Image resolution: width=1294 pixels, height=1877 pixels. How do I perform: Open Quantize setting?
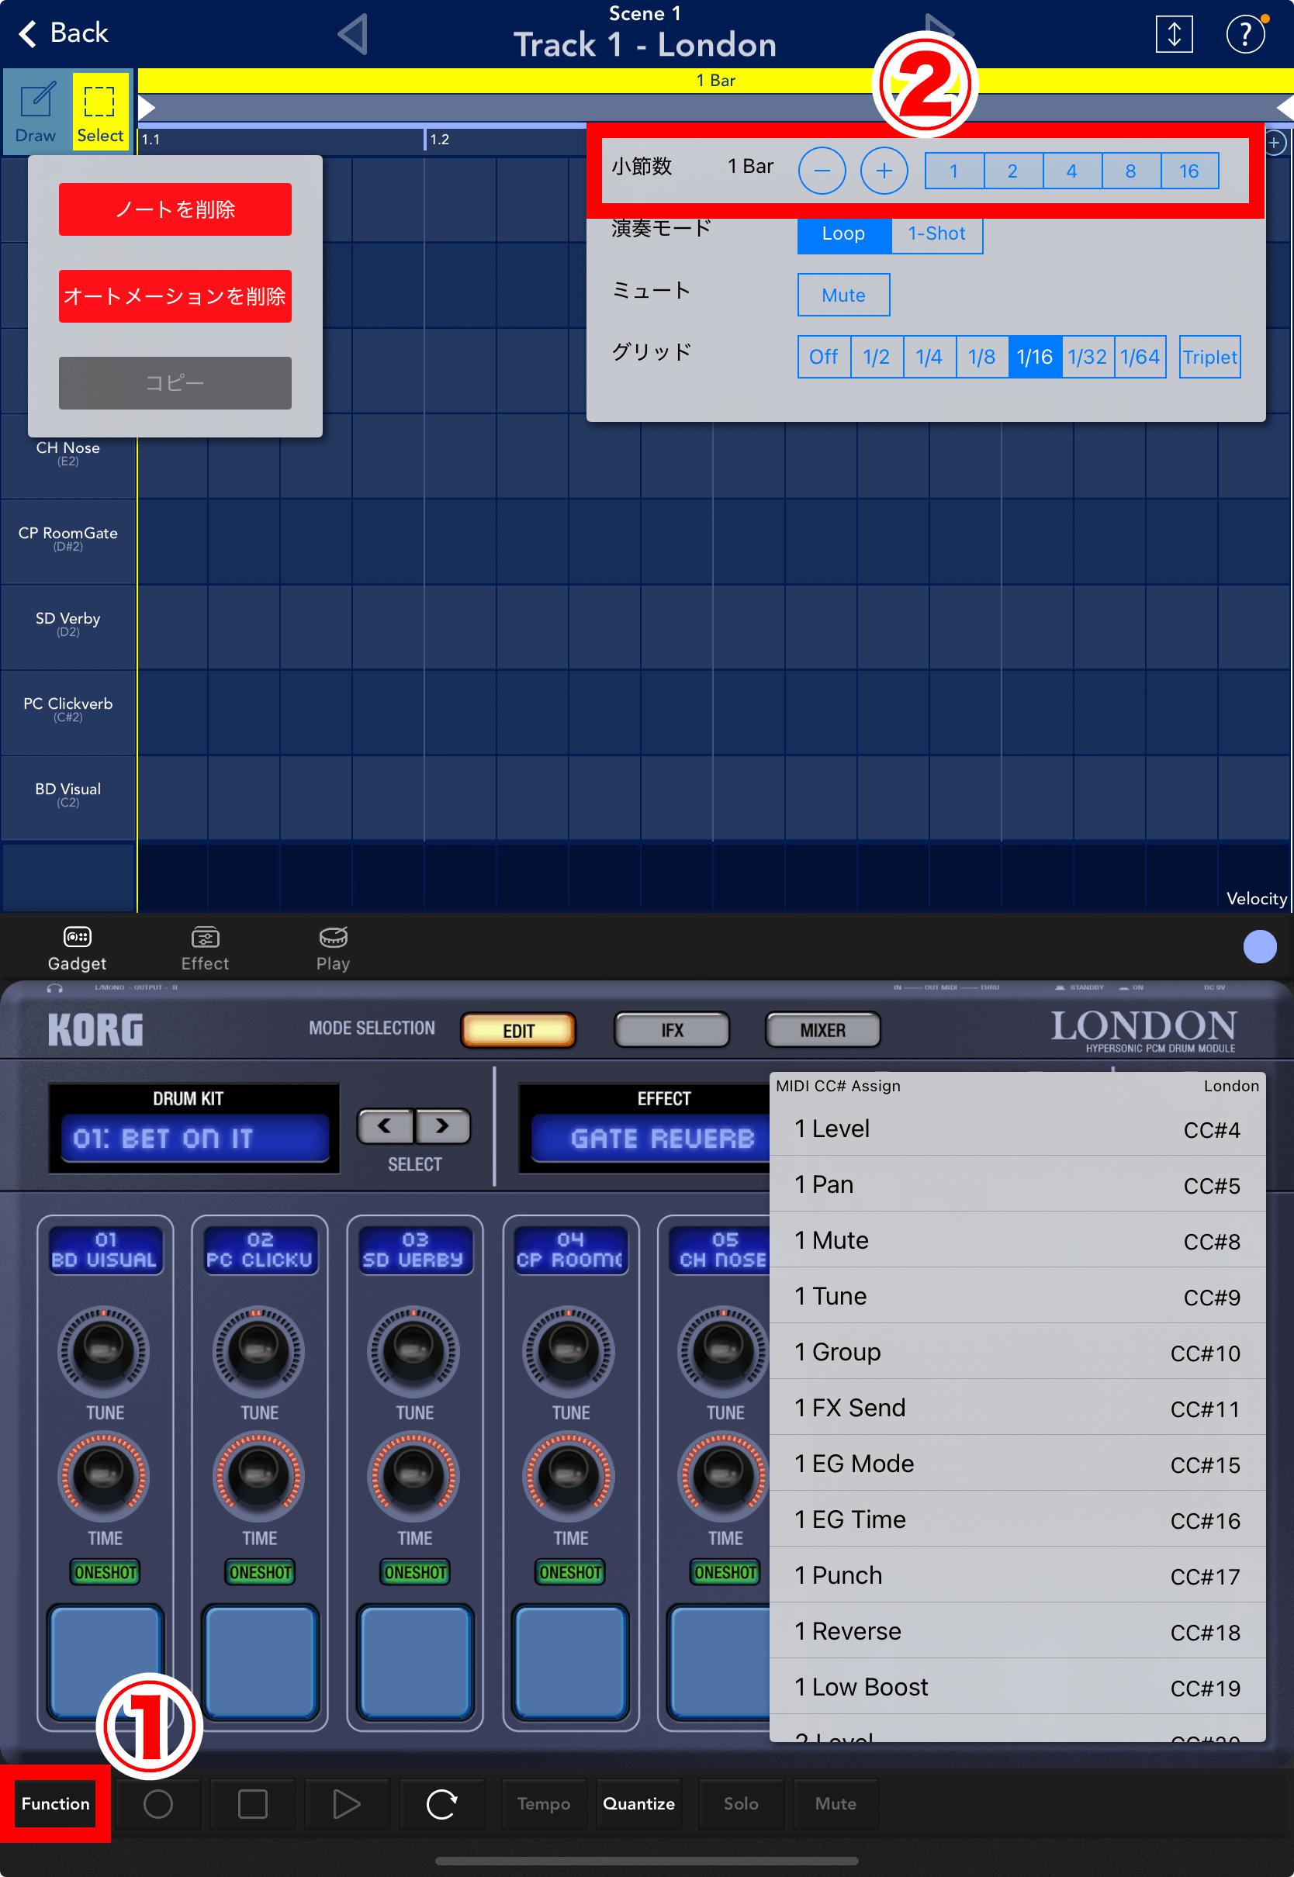click(639, 1803)
